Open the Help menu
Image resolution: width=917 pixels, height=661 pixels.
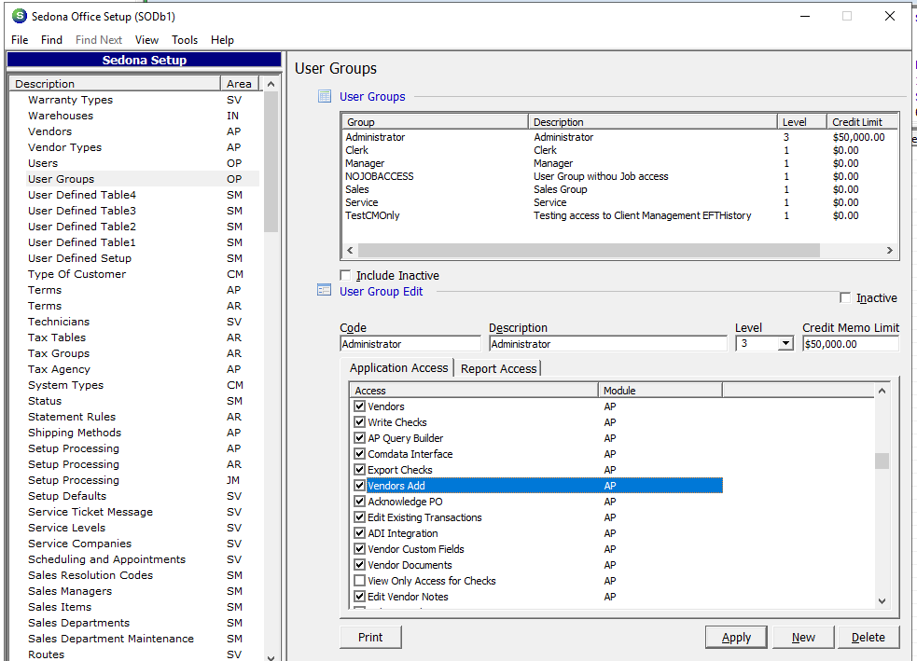(x=222, y=40)
